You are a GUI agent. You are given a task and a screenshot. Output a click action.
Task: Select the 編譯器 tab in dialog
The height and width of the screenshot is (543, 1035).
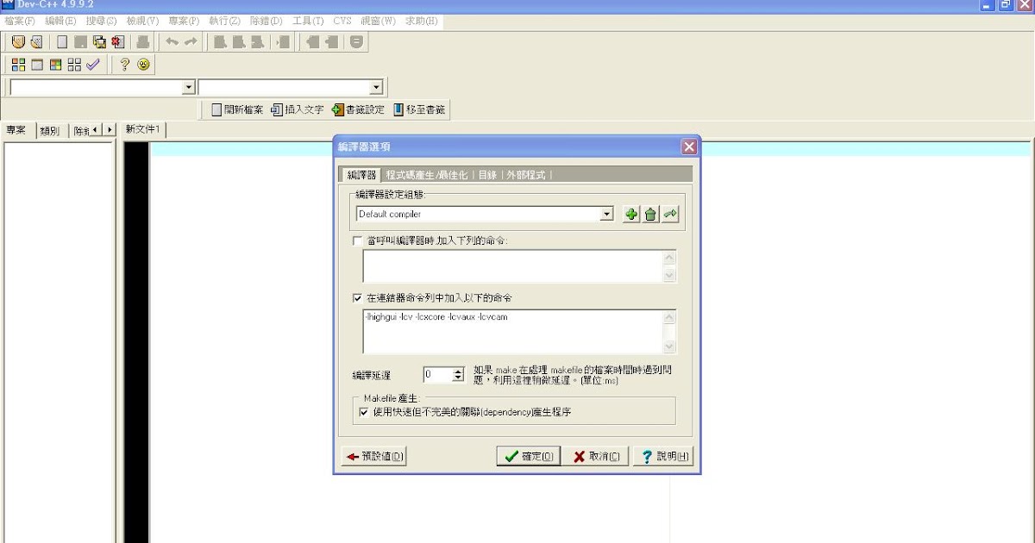[361, 174]
